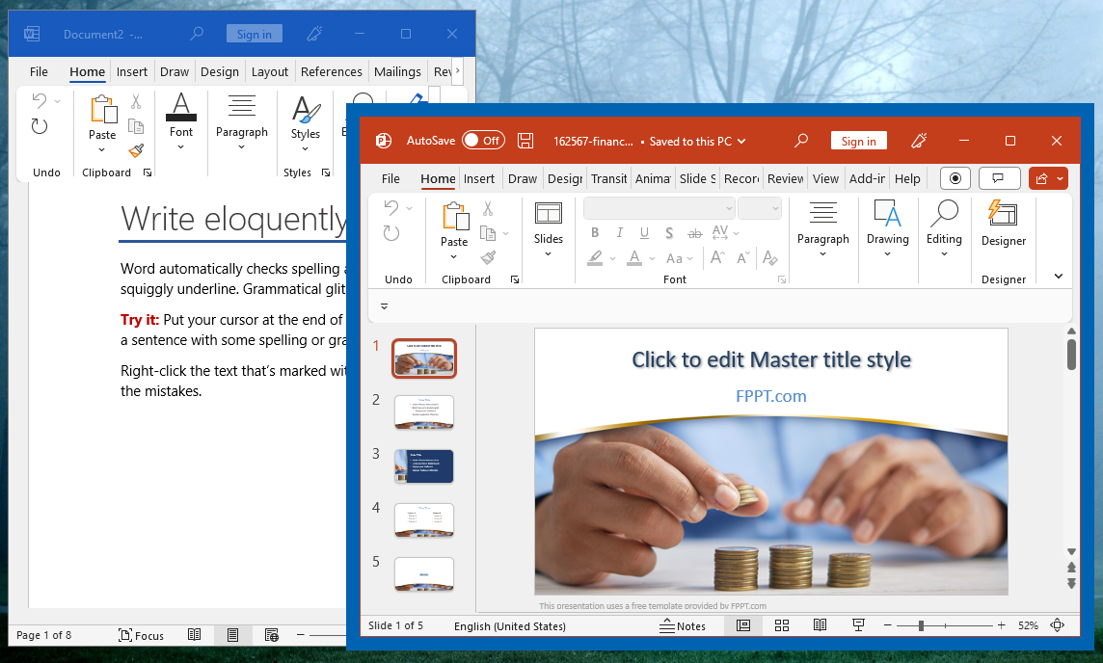Click Word's Sign in button
Image resolution: width=1103 pixels, height=663 pixels.
[x=254, y=34]
